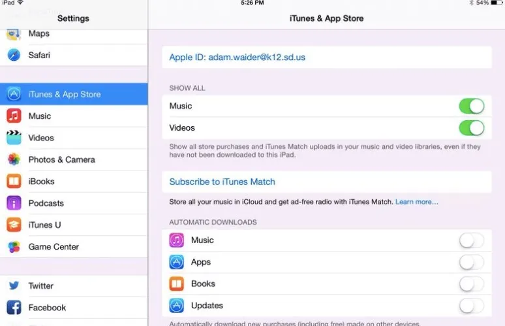Screen dimensions: 505x326
Task: Open Podcasts settings
Action: (74, 203)
